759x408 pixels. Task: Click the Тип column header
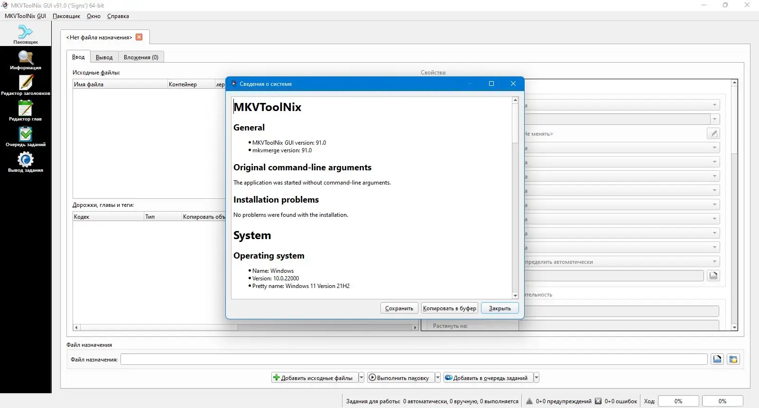point(163,216)
